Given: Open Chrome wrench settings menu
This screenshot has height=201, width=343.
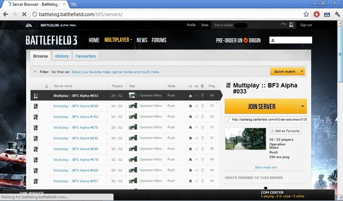Looking at the screenshot, I should click(x=337, y=14).
